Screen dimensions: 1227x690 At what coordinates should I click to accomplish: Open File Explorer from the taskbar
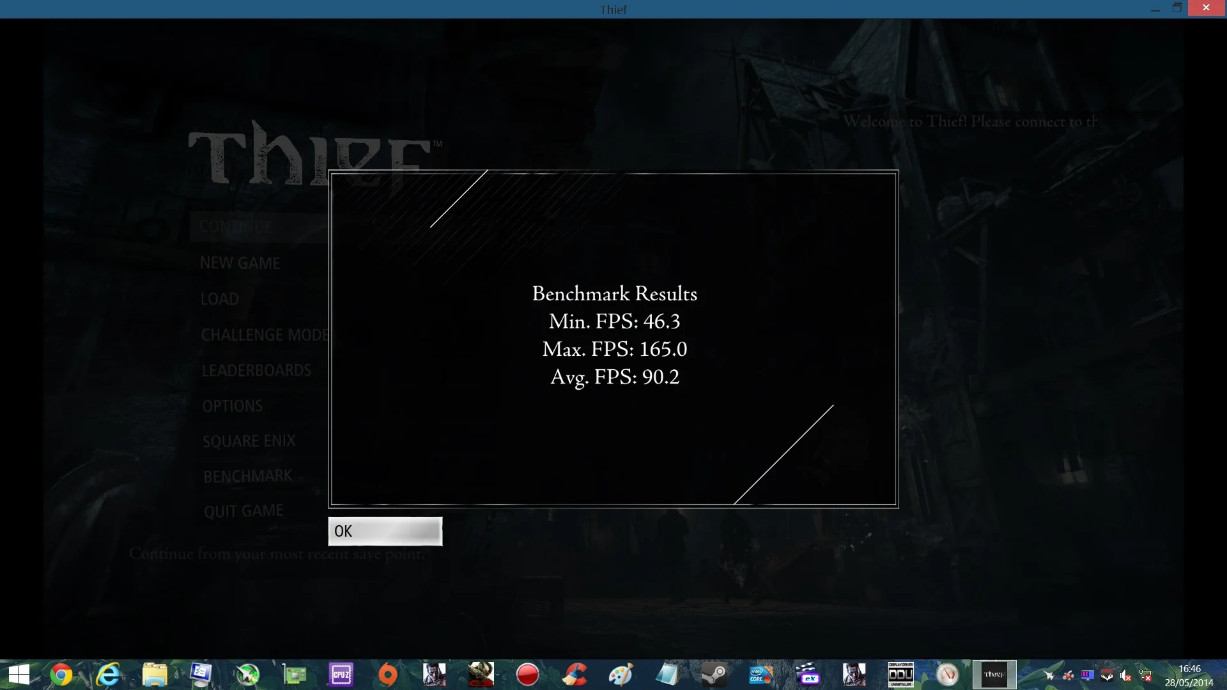155,675
